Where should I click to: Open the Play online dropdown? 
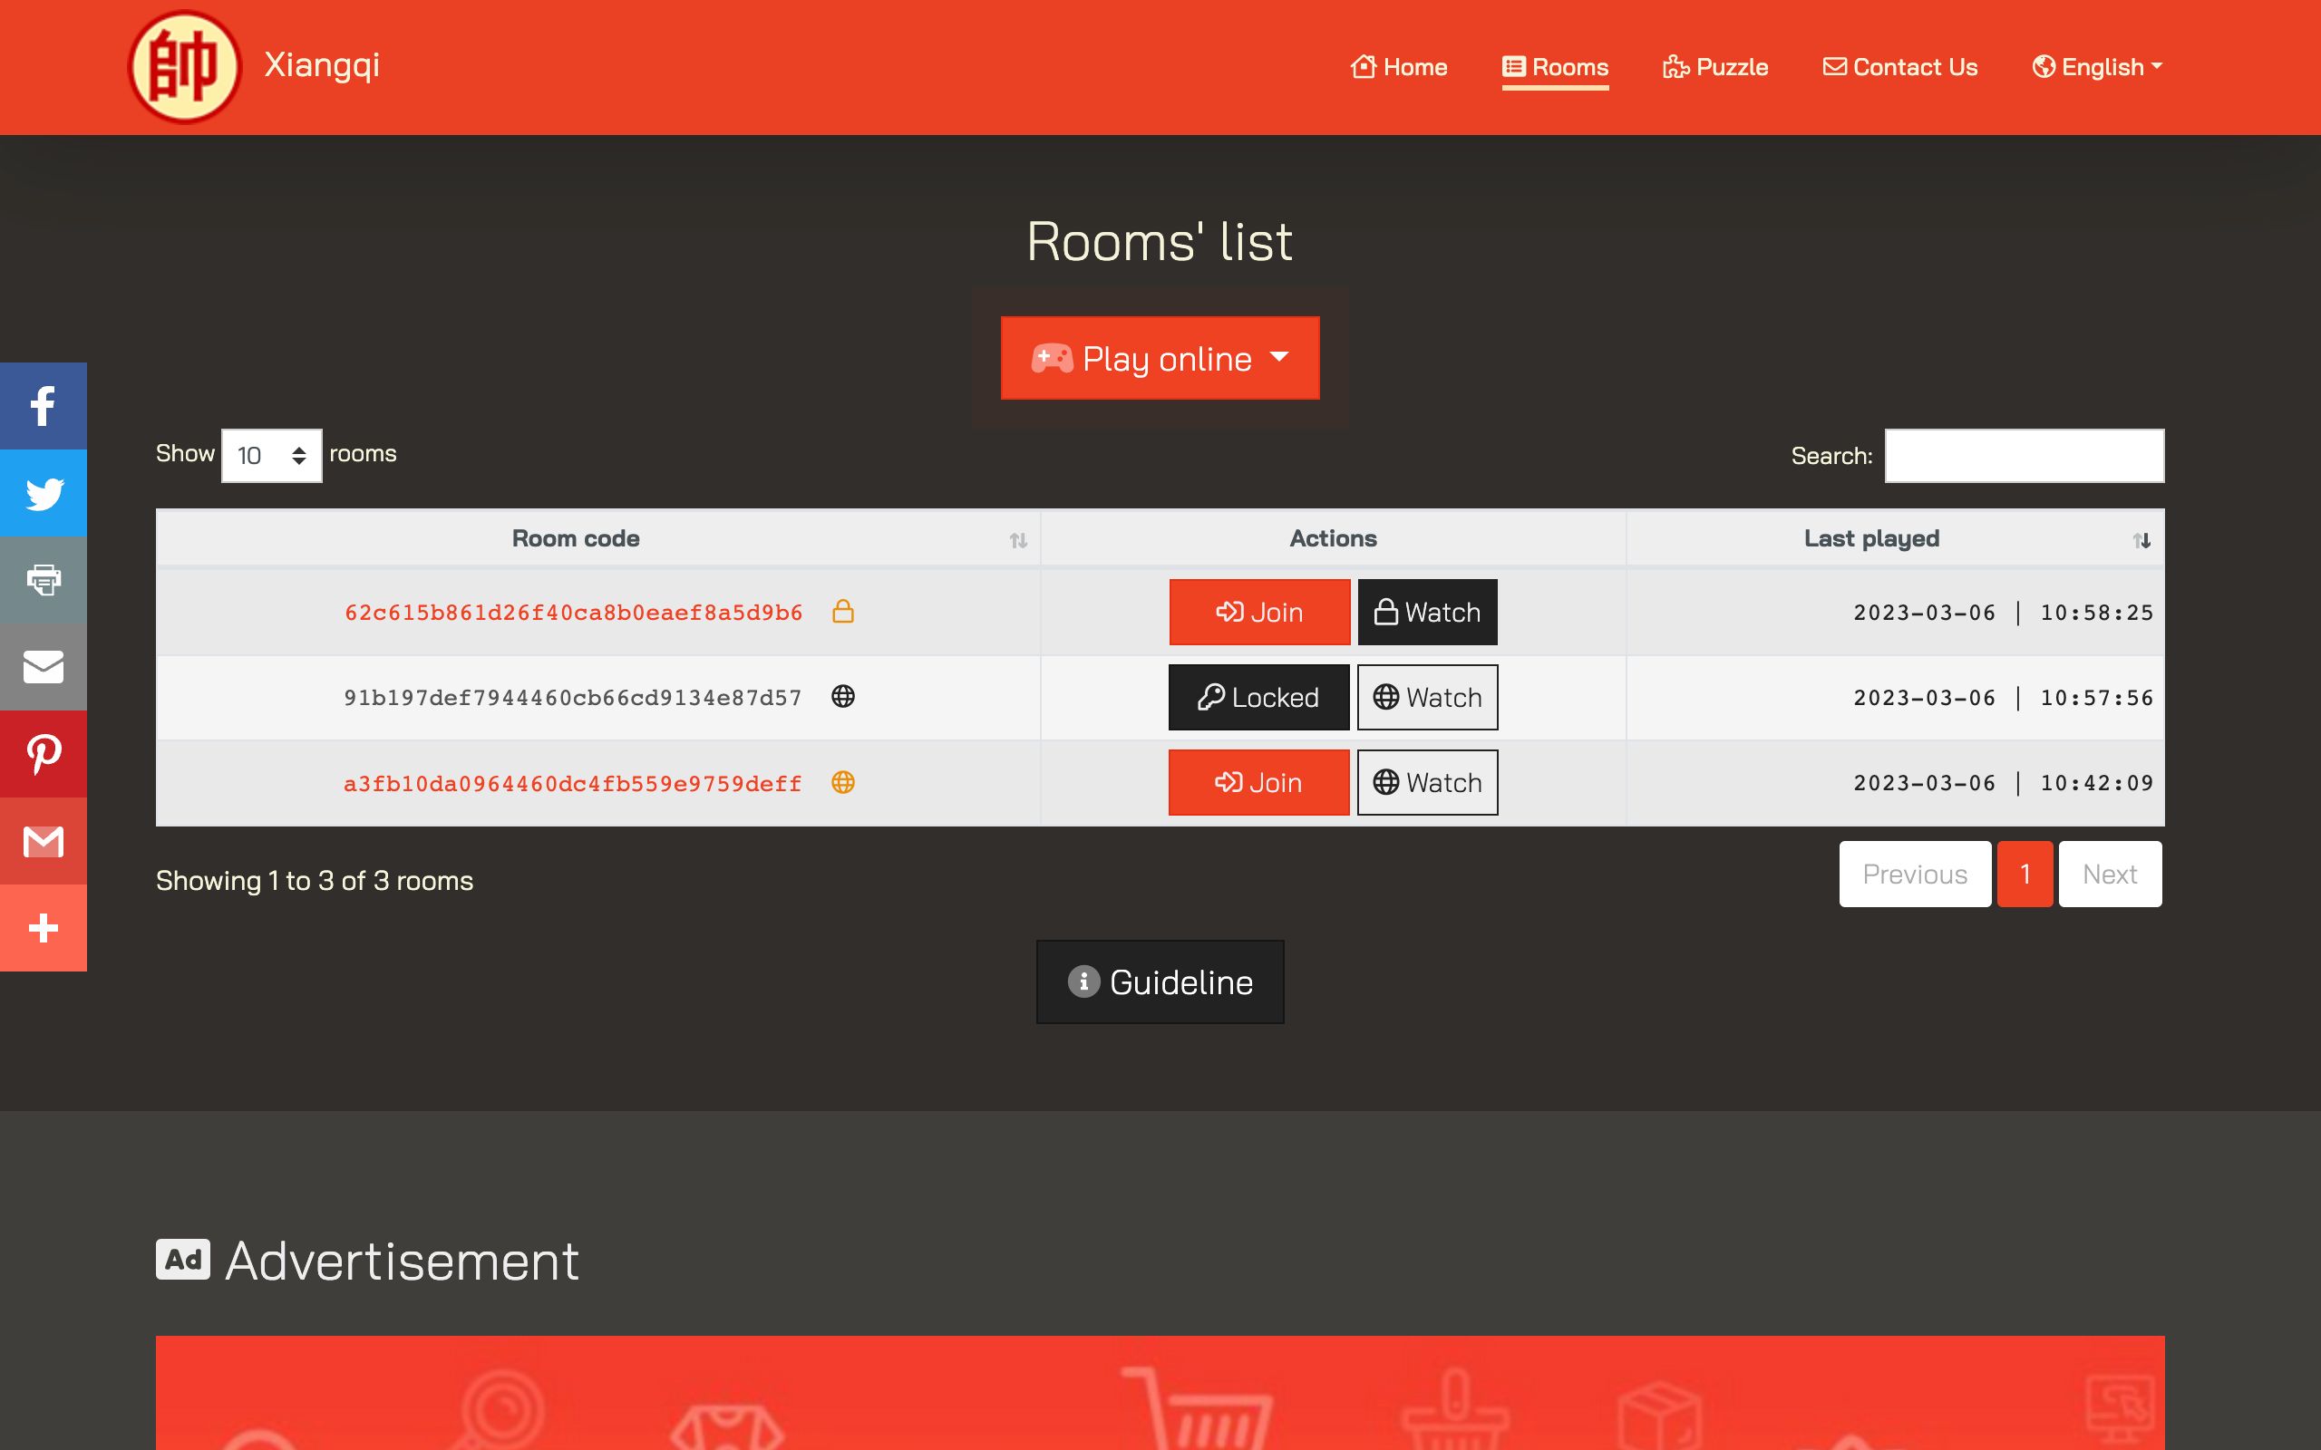1160,358
